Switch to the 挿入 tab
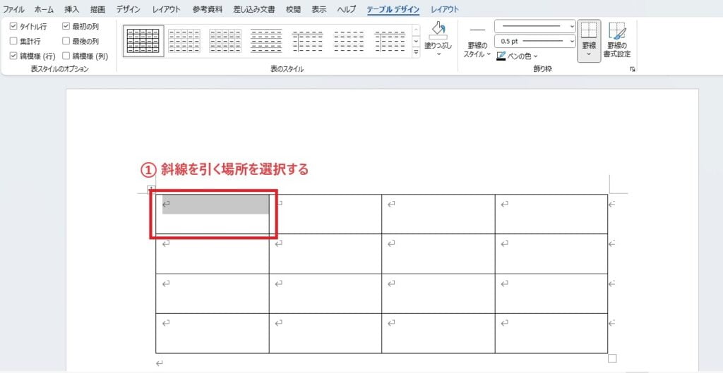Viewport: 723px width, 373px height. click(x=72, y=9)
